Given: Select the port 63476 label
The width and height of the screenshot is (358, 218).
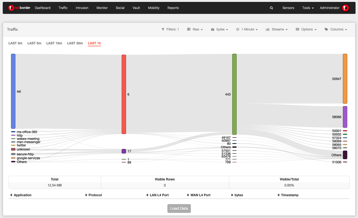Looking at the screenshot, I should coord(226,156).
